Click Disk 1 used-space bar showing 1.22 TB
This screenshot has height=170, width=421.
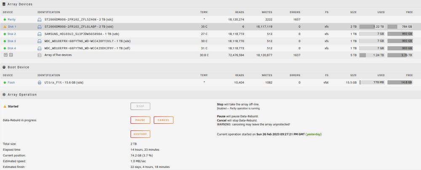(x=372, y=27)
